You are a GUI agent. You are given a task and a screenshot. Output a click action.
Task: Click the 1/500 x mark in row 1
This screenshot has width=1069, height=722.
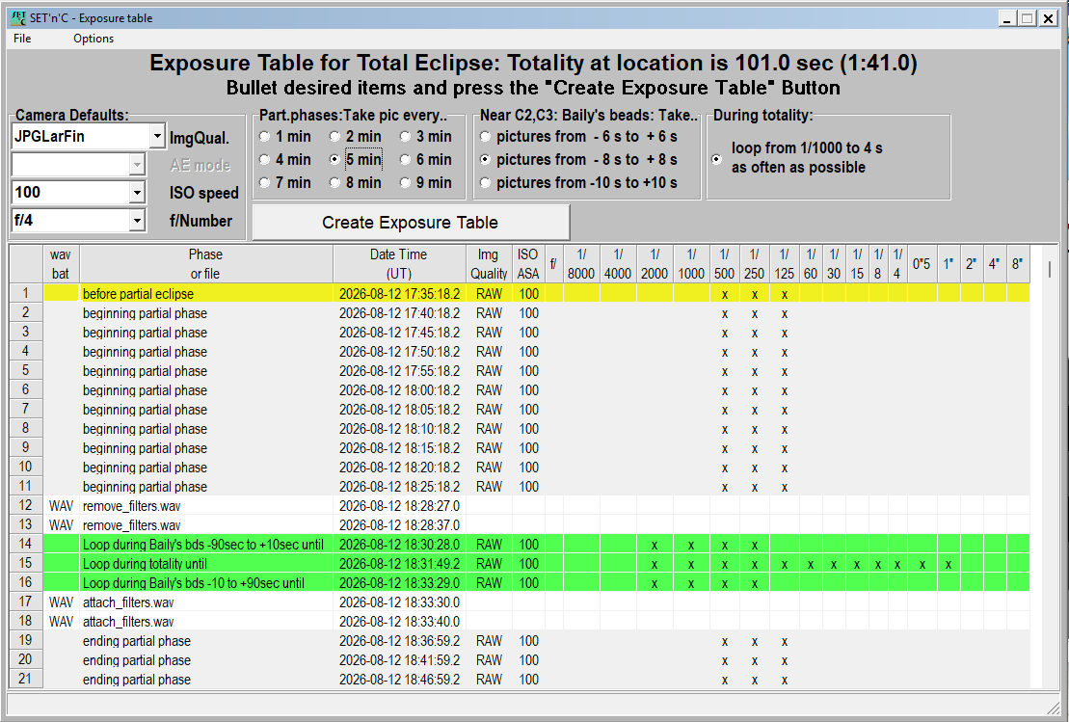pyautogui.click(x=725, y=295)
